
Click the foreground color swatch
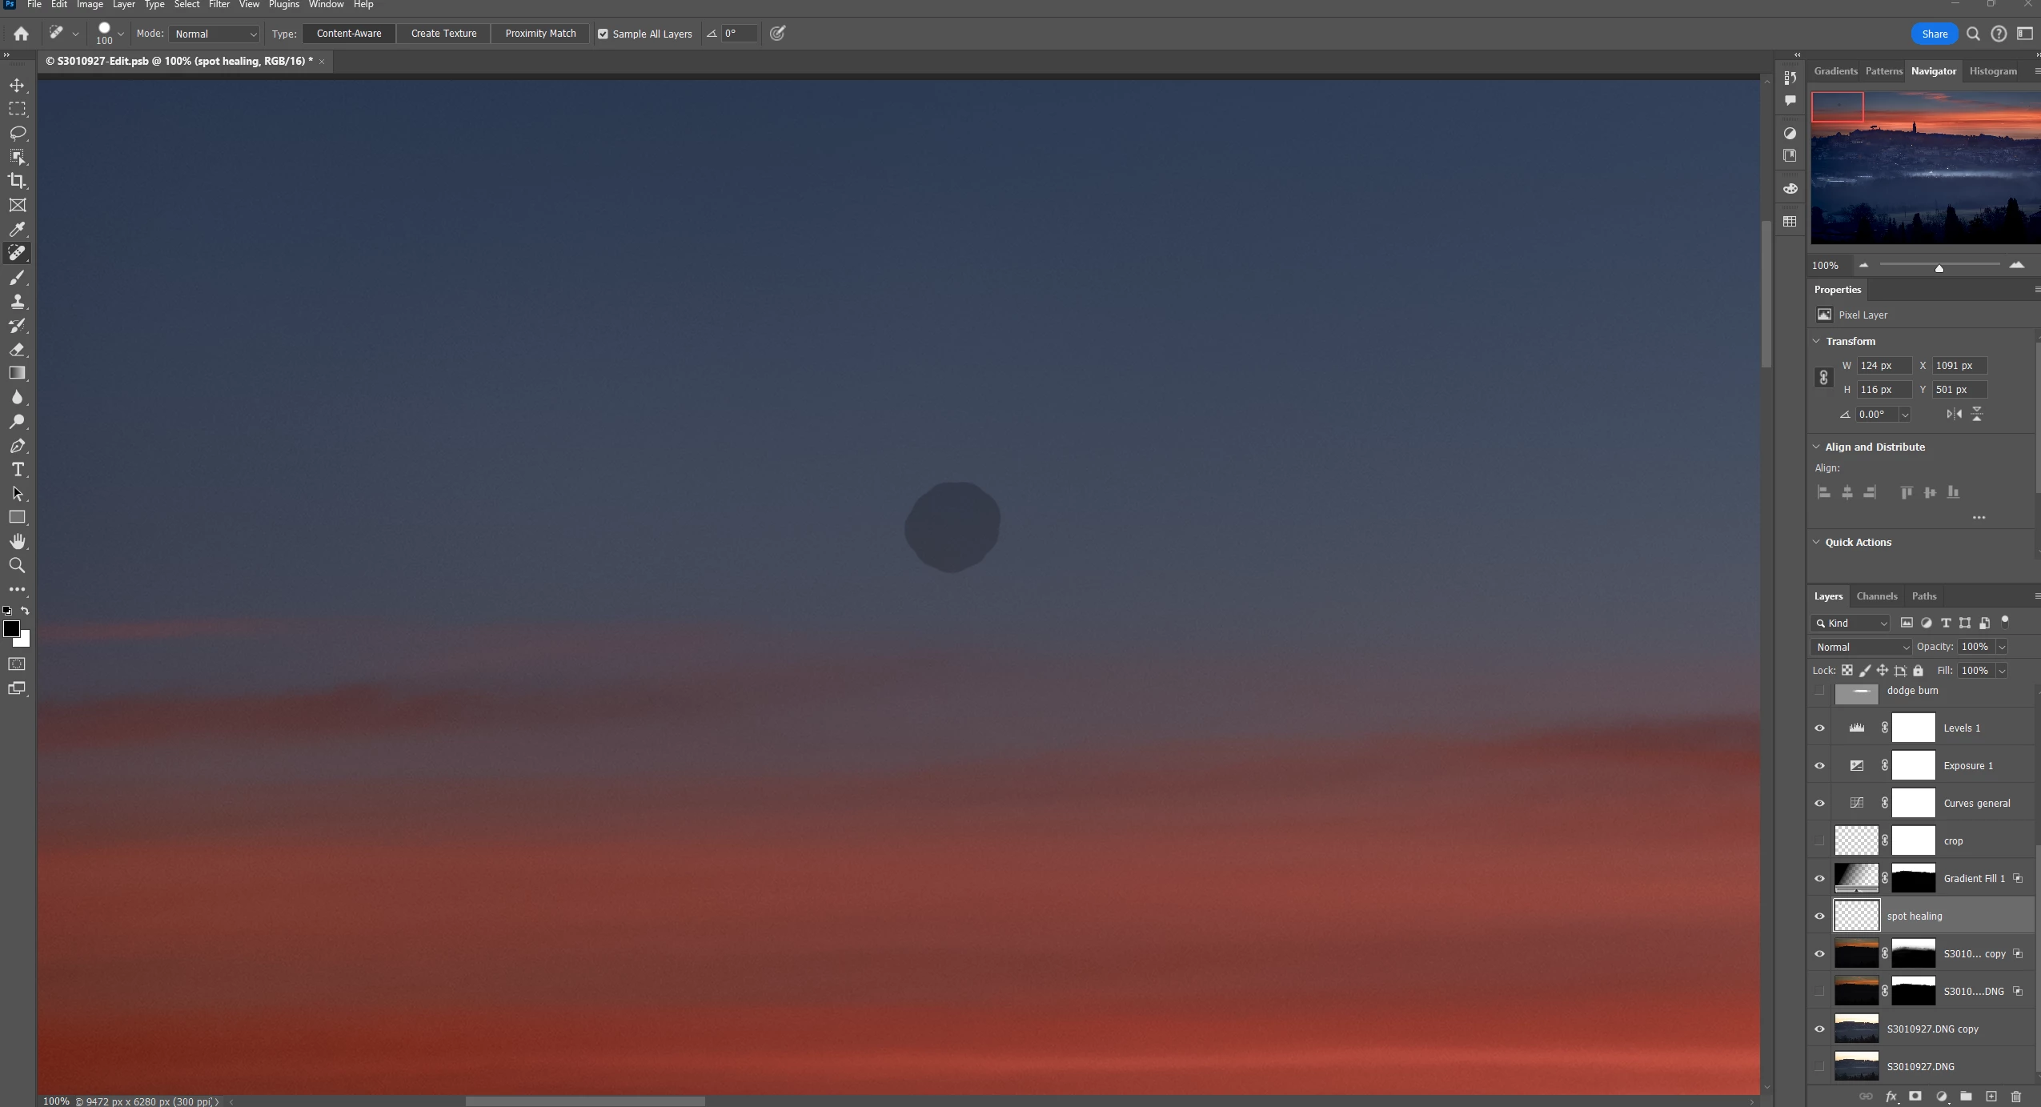[x=11, y=629]
